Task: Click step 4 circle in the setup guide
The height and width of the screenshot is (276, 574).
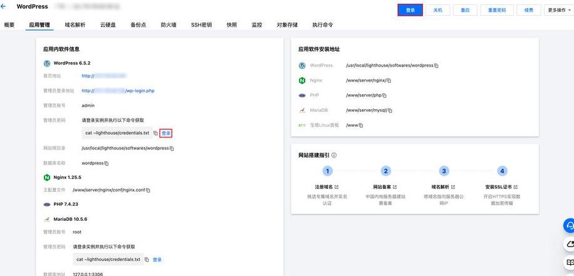Action: click(x=503, y=171)
